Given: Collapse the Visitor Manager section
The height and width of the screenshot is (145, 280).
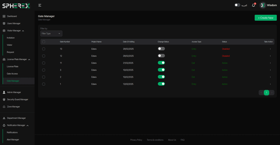Looking at the screenshot, I should click(23, 31).
